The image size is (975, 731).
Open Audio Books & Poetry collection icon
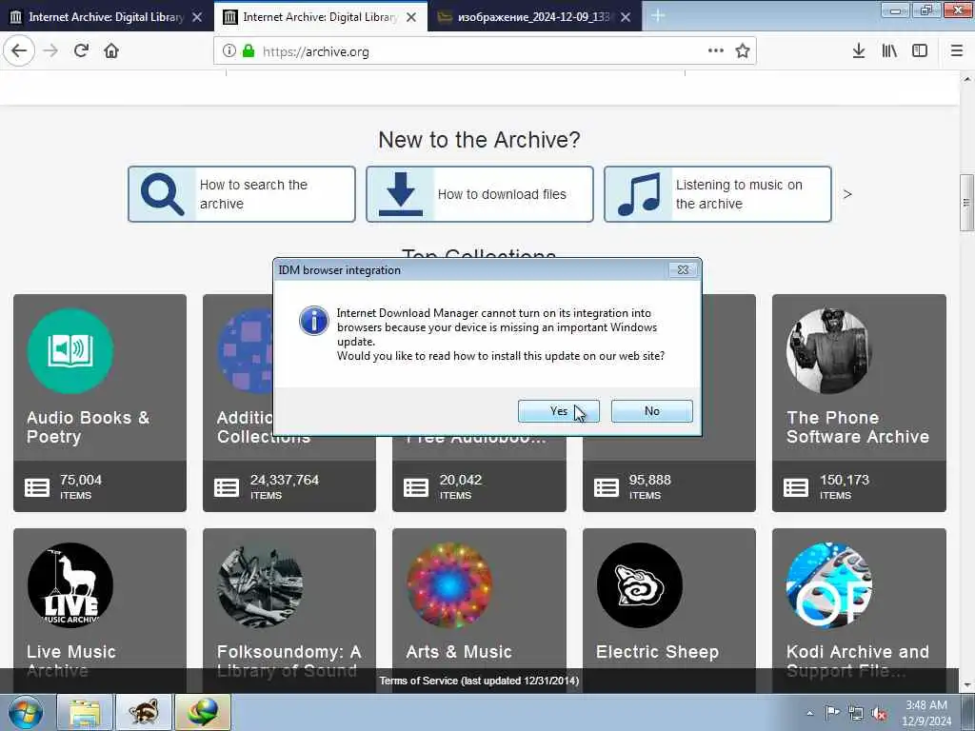click(x=70, y=350)
